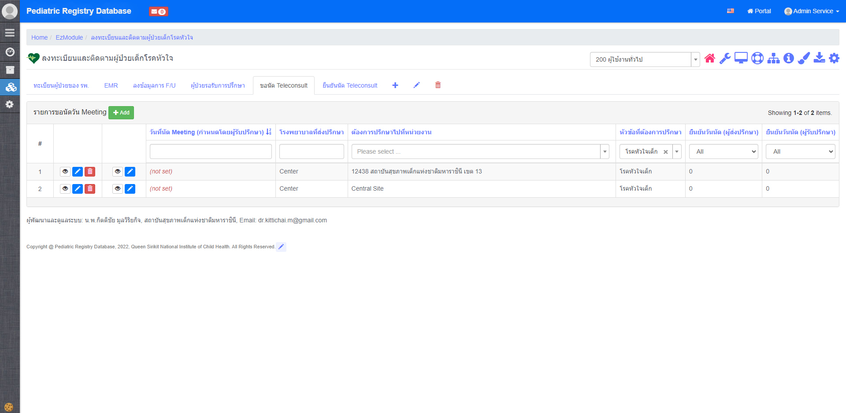Viewport: 846px width, 413px height.
Task: Click the sitemap hierarchy icon
Action: [773, 59]
